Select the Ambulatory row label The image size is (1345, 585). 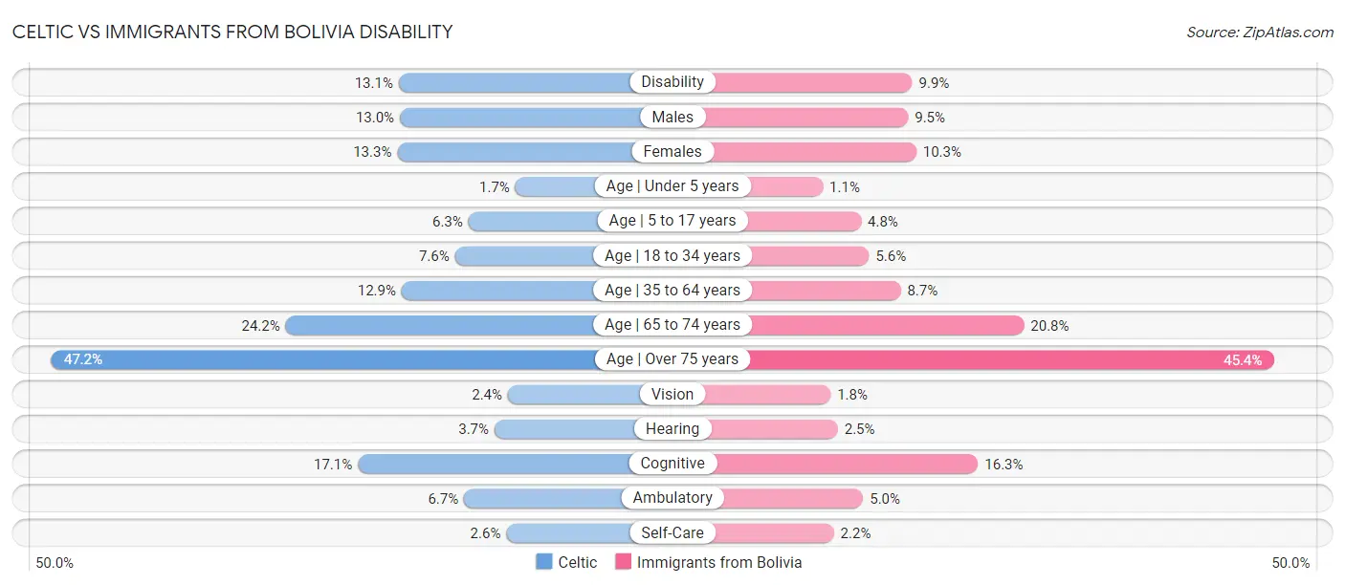tap(672, 498)
